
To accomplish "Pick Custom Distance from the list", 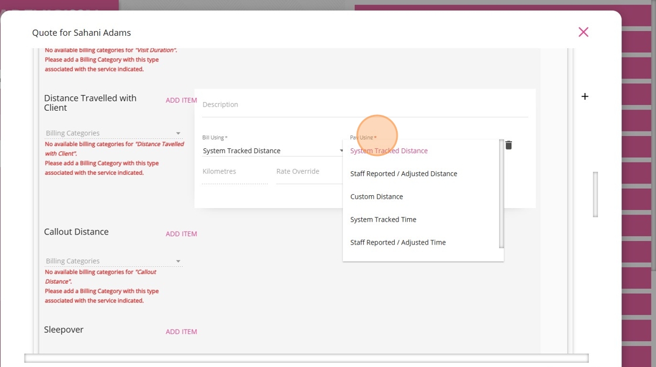I will click(421, 196).
